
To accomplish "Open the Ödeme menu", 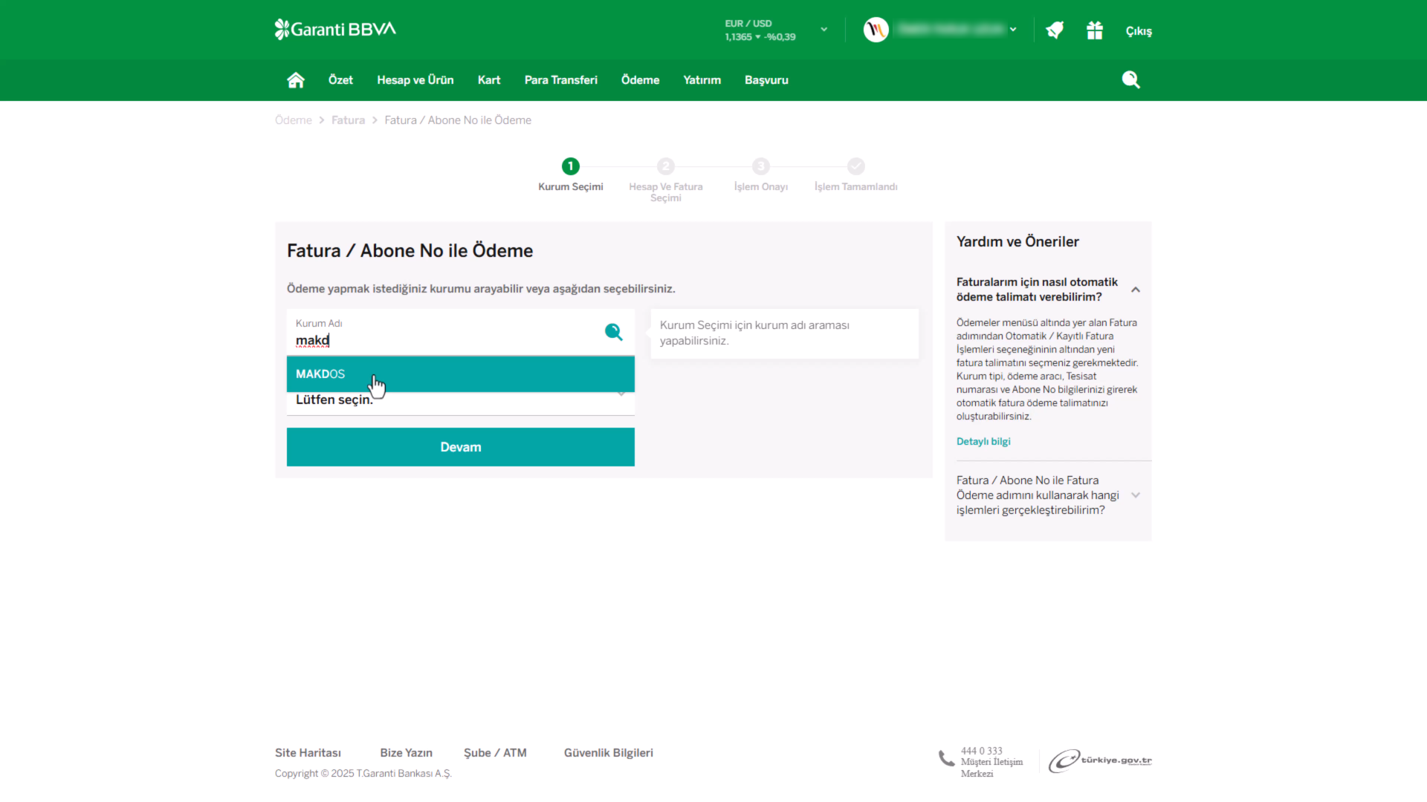I will click(x=641, y=80).
